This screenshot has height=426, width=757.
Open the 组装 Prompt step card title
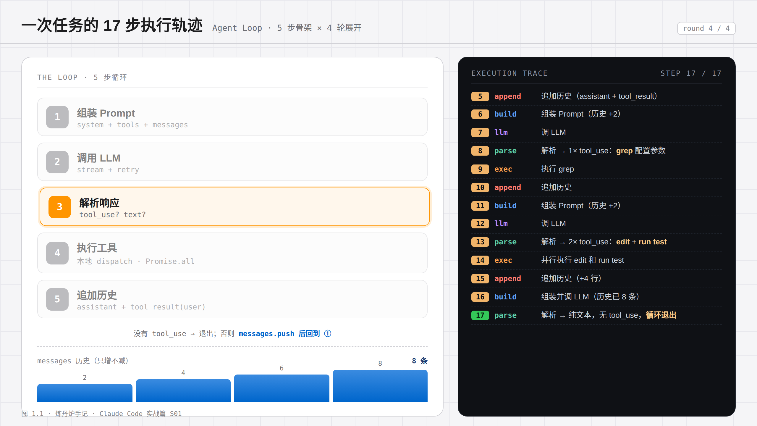[x=106, y=113]
